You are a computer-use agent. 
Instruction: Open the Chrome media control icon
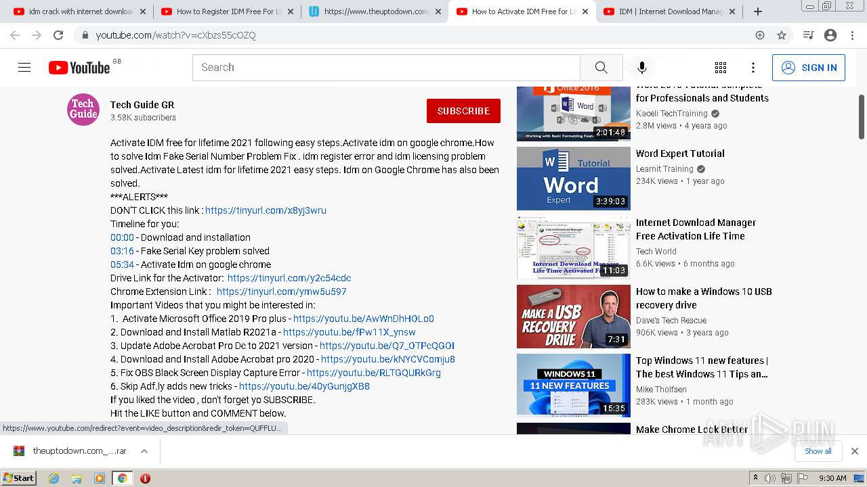(808, 35)
